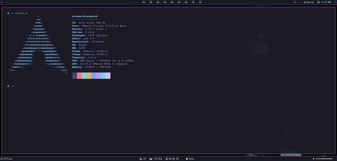The image size is (337, 161).
Task: Click the ~ window title in top bar
Action: click(x=6, y=2)
